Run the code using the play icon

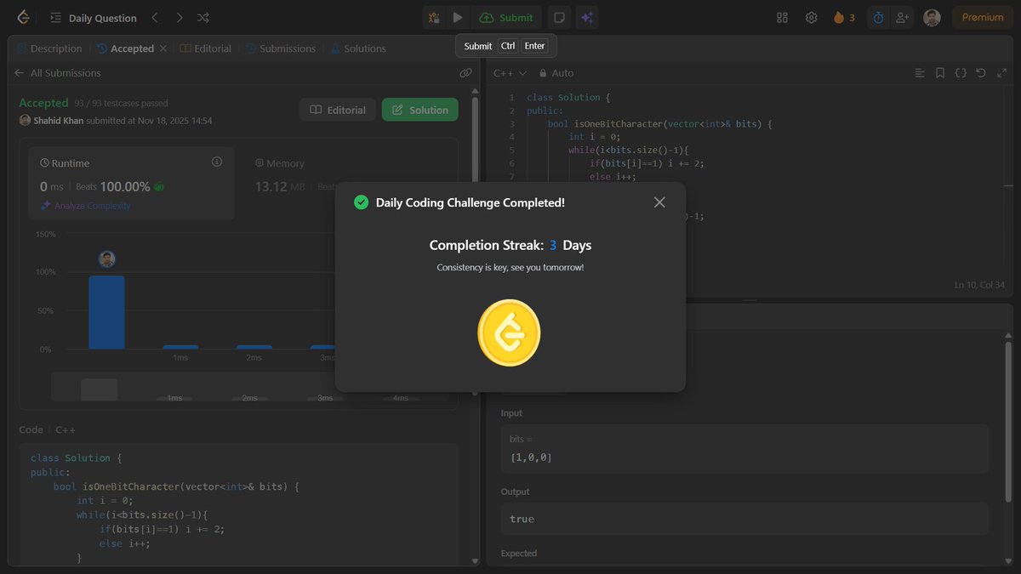[x=458, y=17]
